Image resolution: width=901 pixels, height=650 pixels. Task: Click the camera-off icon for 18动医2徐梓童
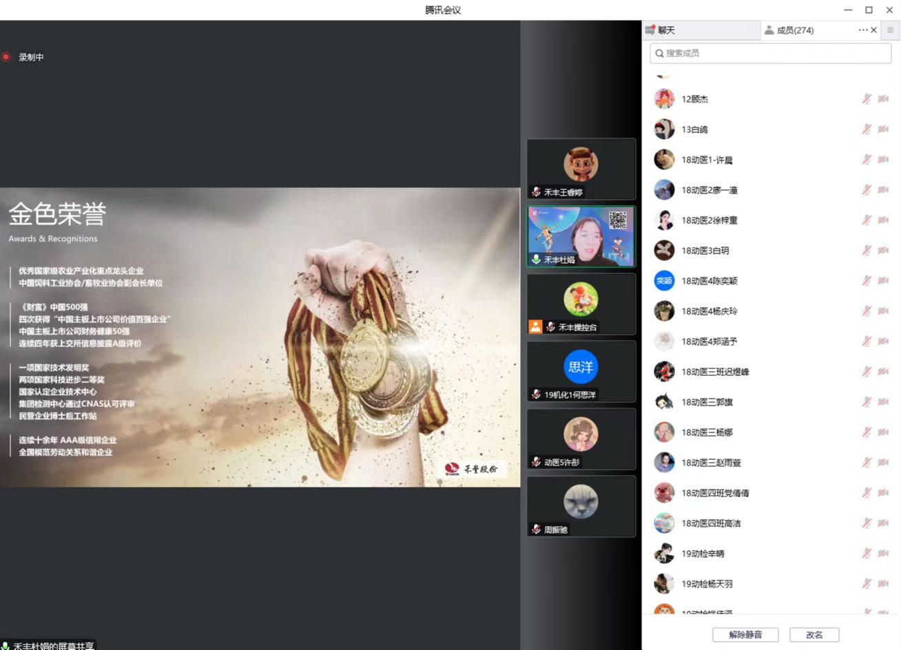click(883, 220)
